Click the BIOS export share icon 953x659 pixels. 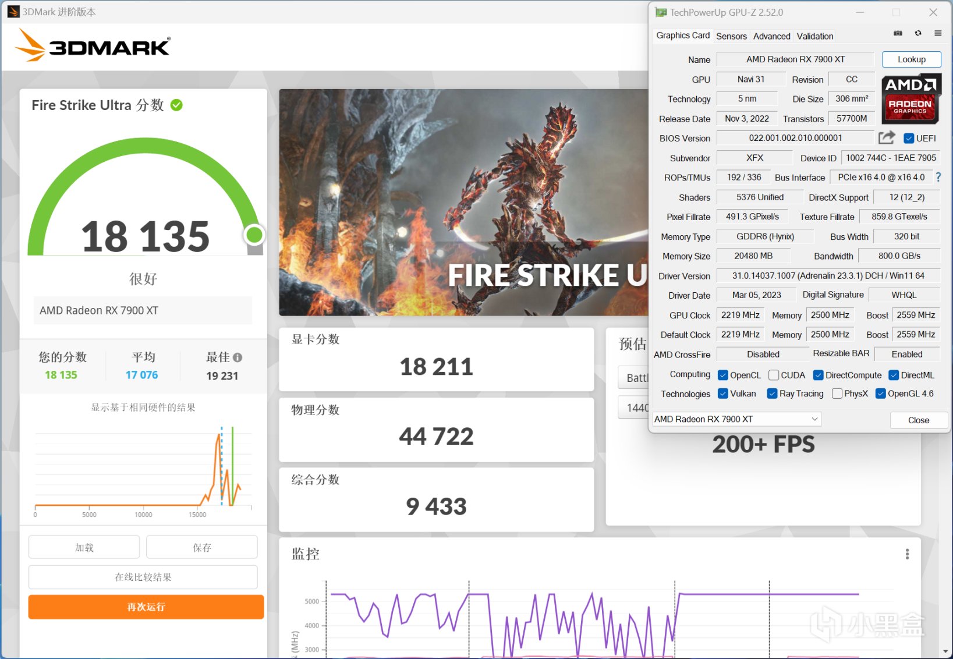pos(887,137)
